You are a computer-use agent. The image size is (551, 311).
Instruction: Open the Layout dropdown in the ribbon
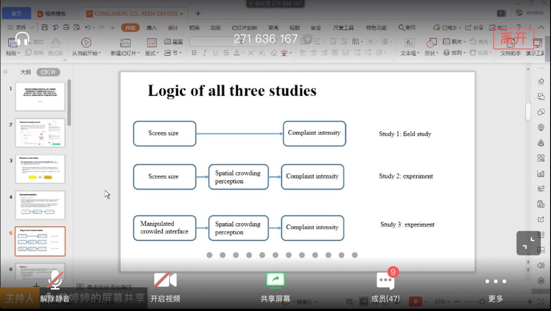(x=152, y=53)
